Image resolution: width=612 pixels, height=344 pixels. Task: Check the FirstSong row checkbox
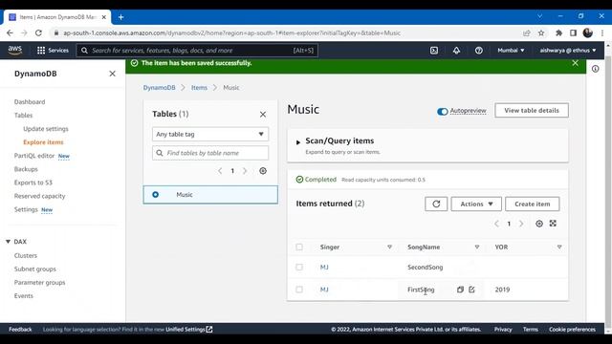299,290
